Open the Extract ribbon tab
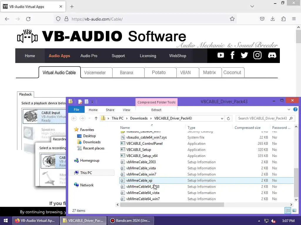The width and height of the screenshot is (301, 225). pyautogui.click(x=156, y=110)
